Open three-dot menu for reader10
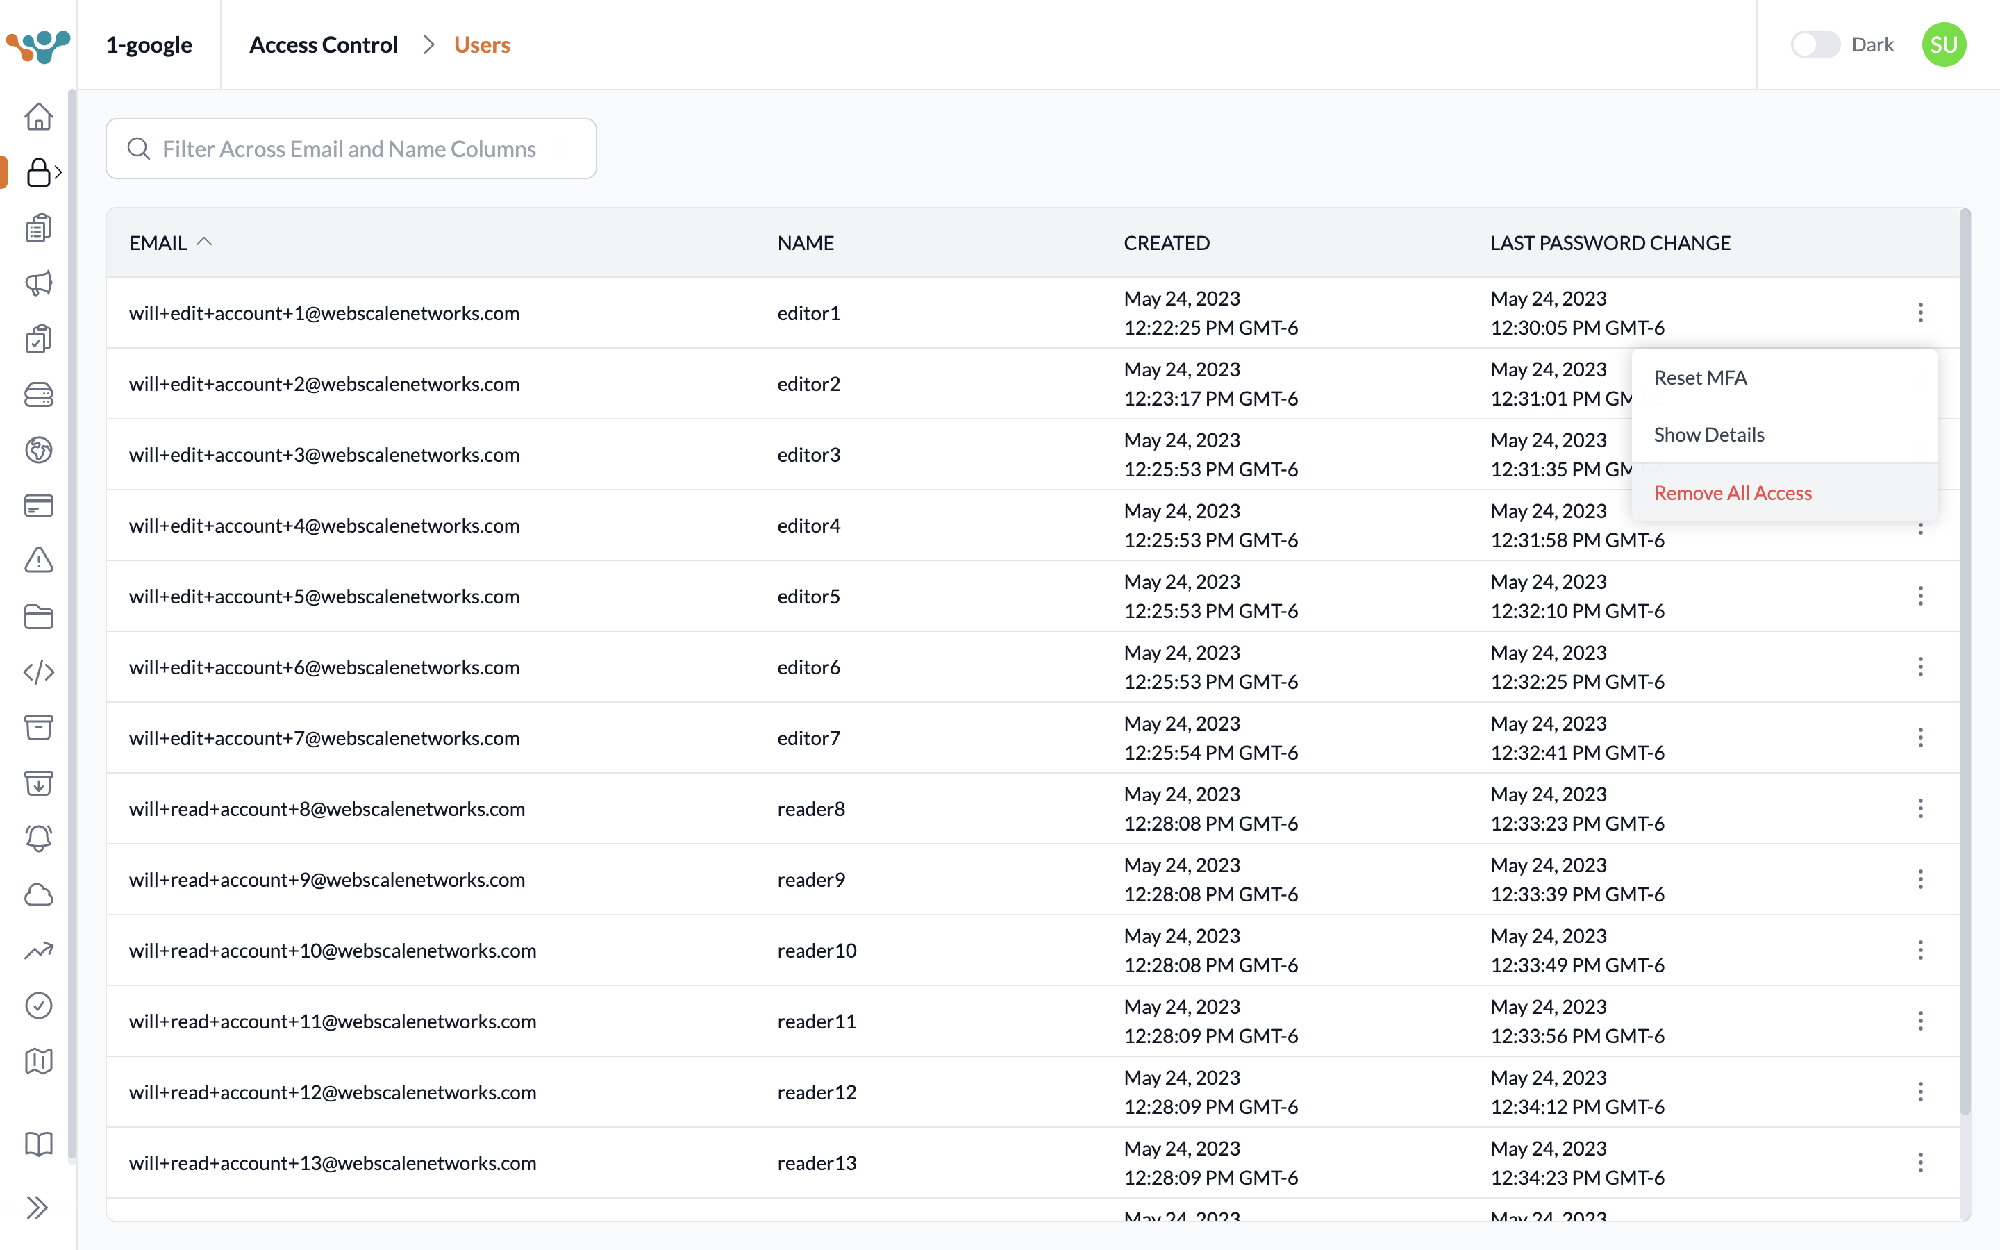 point(1920,950)
